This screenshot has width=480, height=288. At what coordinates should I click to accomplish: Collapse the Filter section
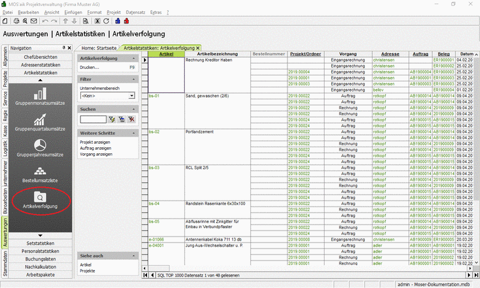(x=133, y=79)
